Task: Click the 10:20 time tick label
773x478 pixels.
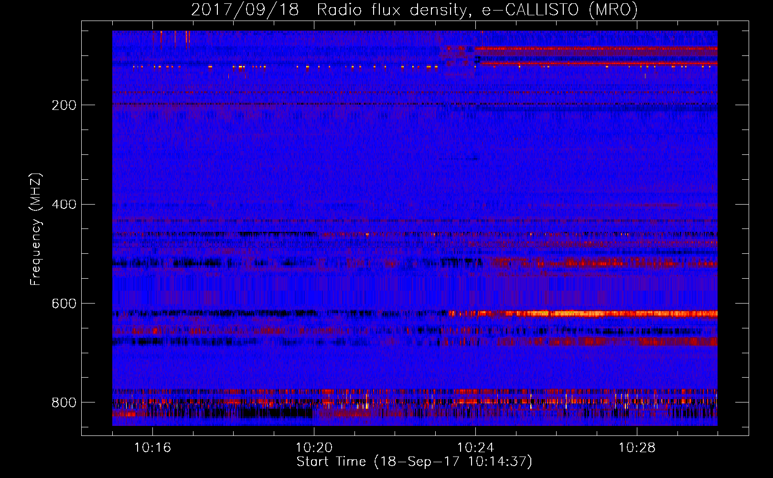Action: [314, 448]
